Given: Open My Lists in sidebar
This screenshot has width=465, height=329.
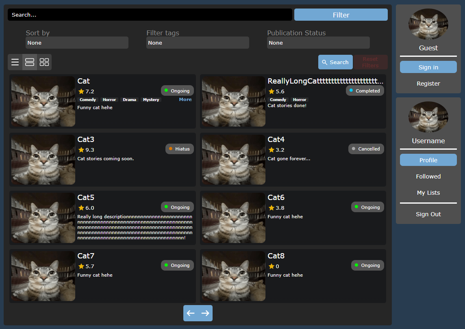Looking at the screenshot, I should [x=428, y=193].
